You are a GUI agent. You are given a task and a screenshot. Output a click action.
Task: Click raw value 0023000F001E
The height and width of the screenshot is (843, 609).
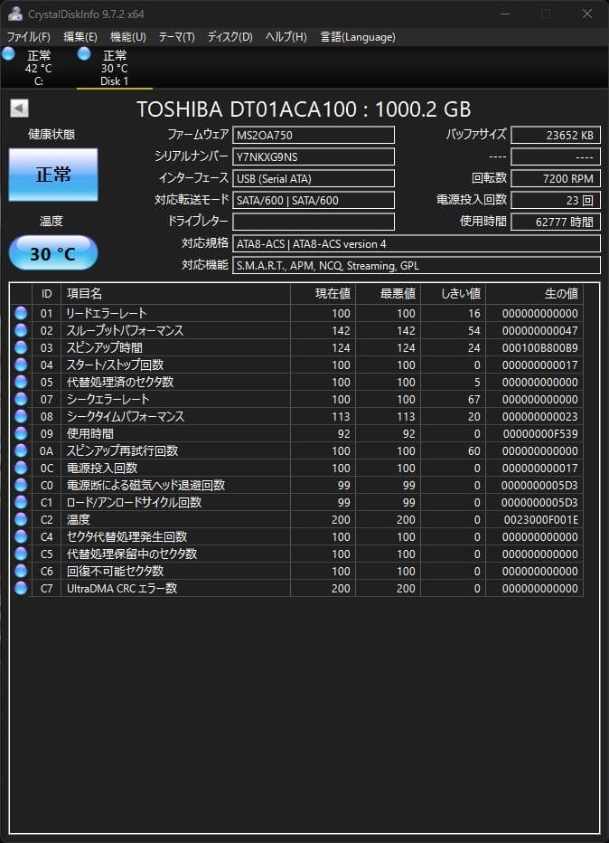coord(541,520)
